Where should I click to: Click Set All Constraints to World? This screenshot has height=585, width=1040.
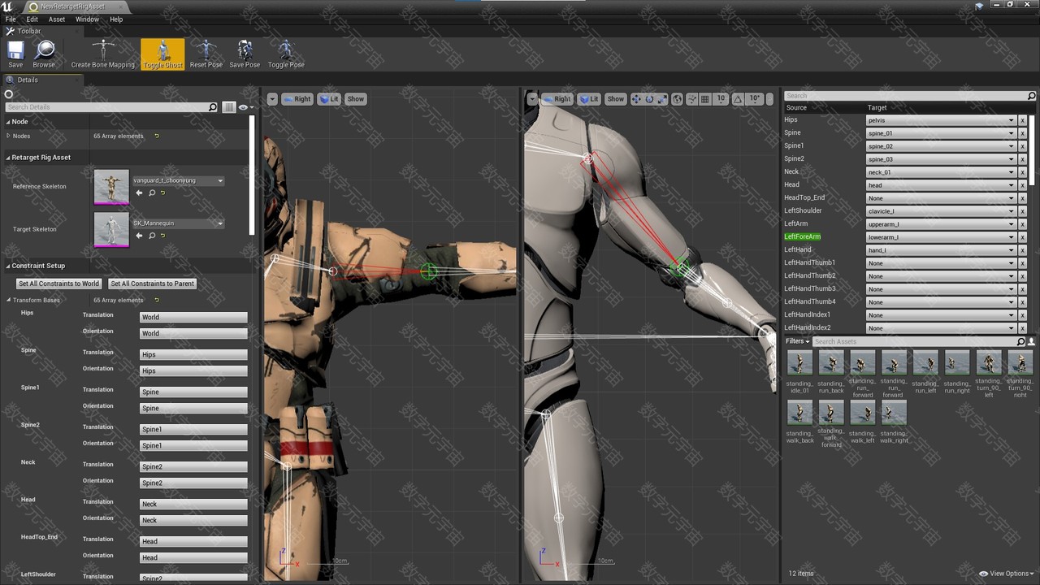click(x=59, y=284)
